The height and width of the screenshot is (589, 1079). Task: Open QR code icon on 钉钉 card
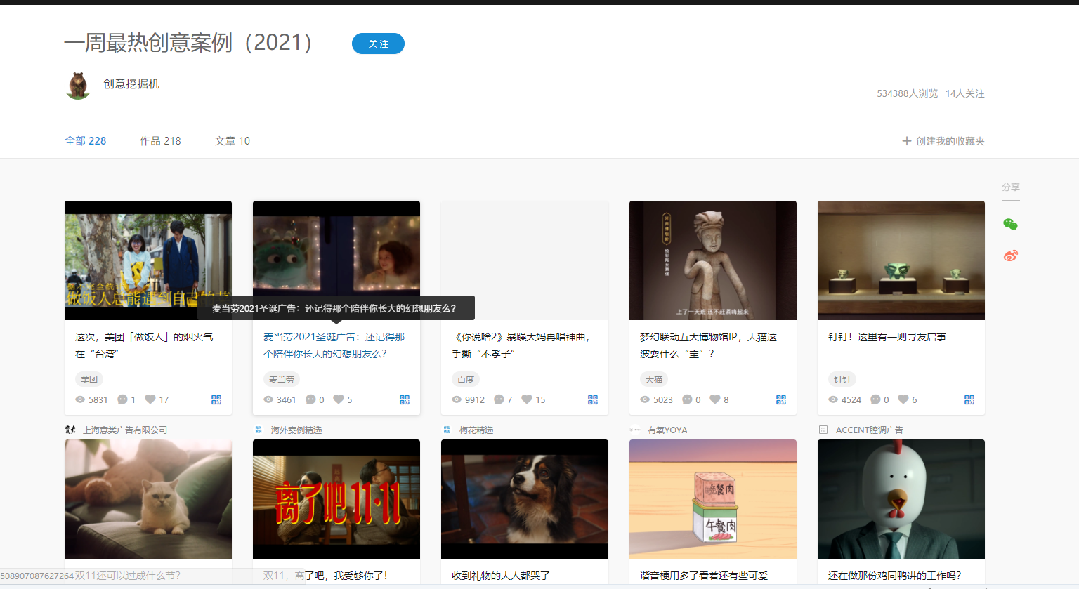pyautogui.click(x=969, y=399)
